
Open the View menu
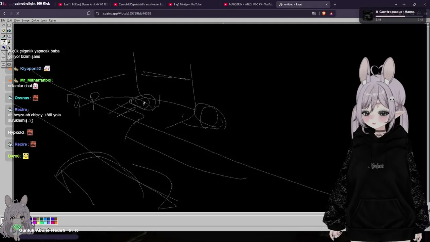pos(17,21)
